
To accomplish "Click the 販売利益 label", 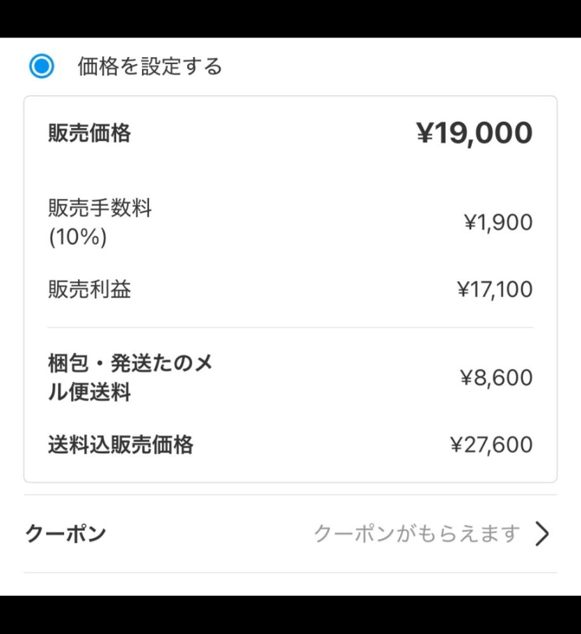I will (89, 289).
